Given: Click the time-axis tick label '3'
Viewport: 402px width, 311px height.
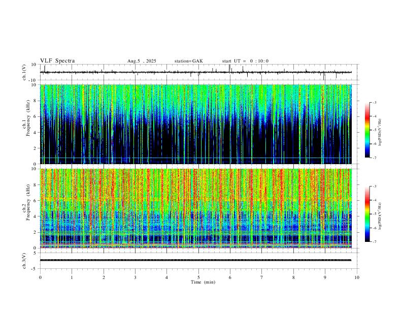Looking at the screenshot, I should coord(135,277).
